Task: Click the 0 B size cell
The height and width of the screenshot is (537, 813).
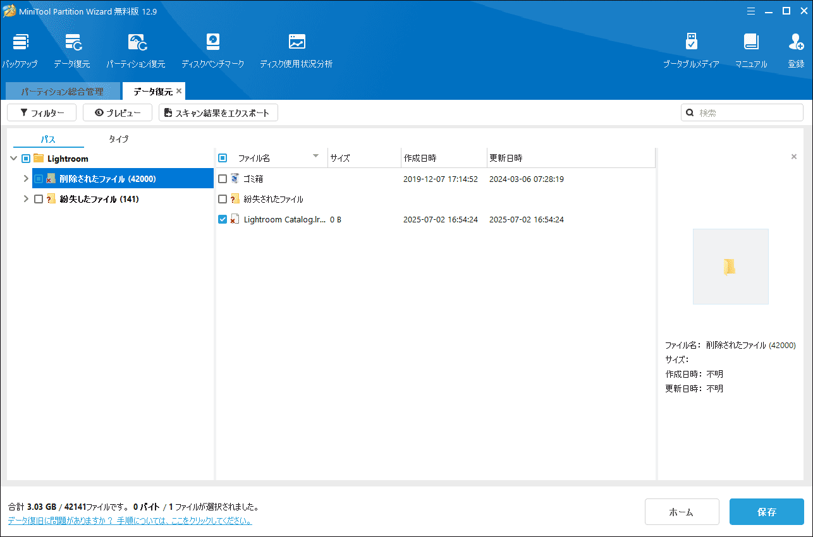Action: 336,219
